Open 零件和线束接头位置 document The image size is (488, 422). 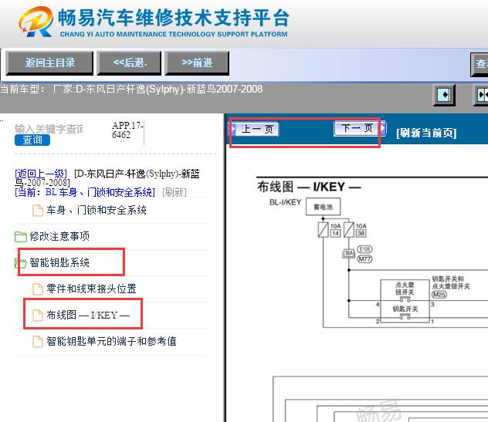91,289
